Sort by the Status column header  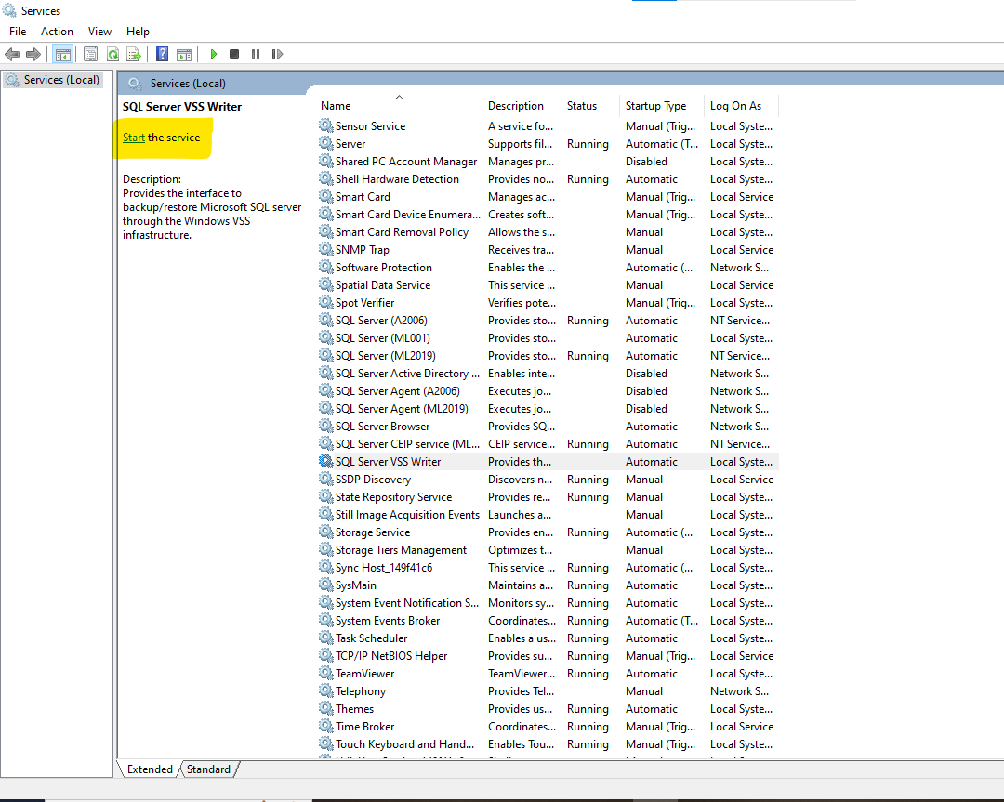(589, 106)
